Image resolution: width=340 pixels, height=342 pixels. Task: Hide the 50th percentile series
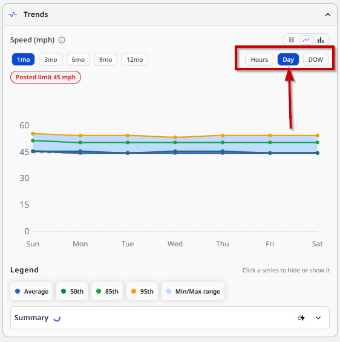(72, 291)
